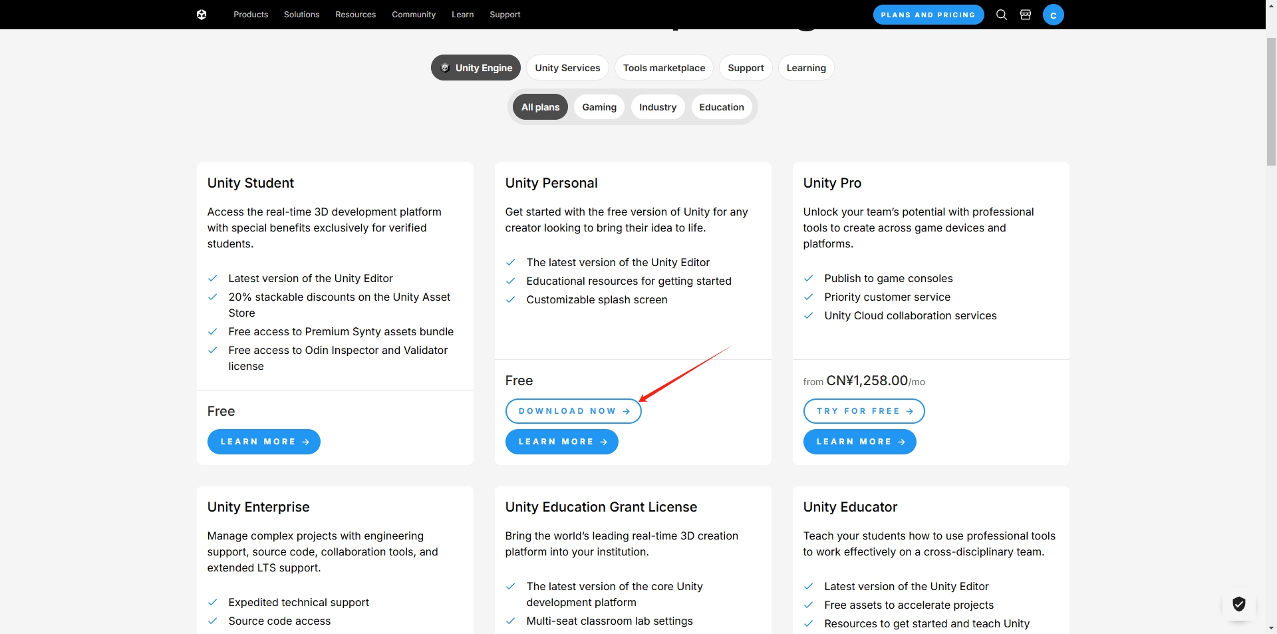Click 'Priority customer service' feature text
Viewport: 1277px width, 634px height.
[x=887, y=297]
